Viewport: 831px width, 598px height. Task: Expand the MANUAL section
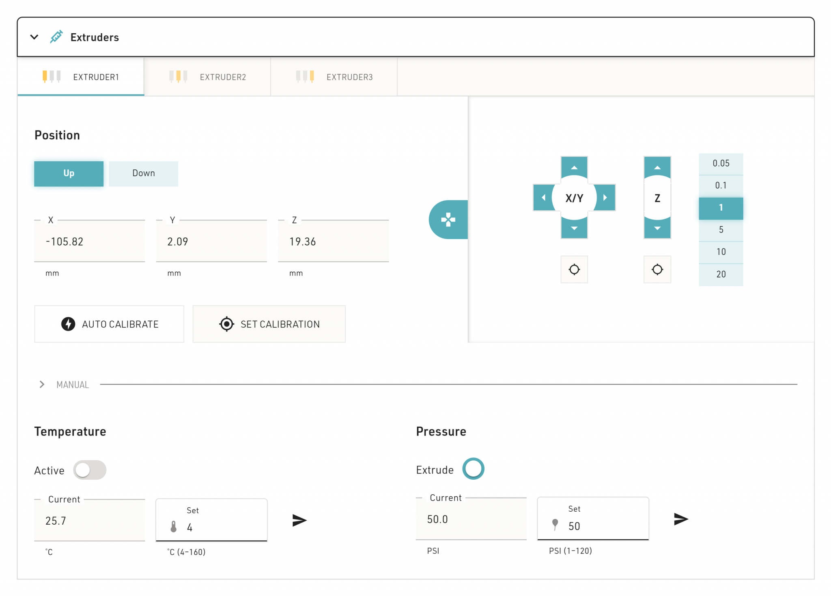point(42,384)
